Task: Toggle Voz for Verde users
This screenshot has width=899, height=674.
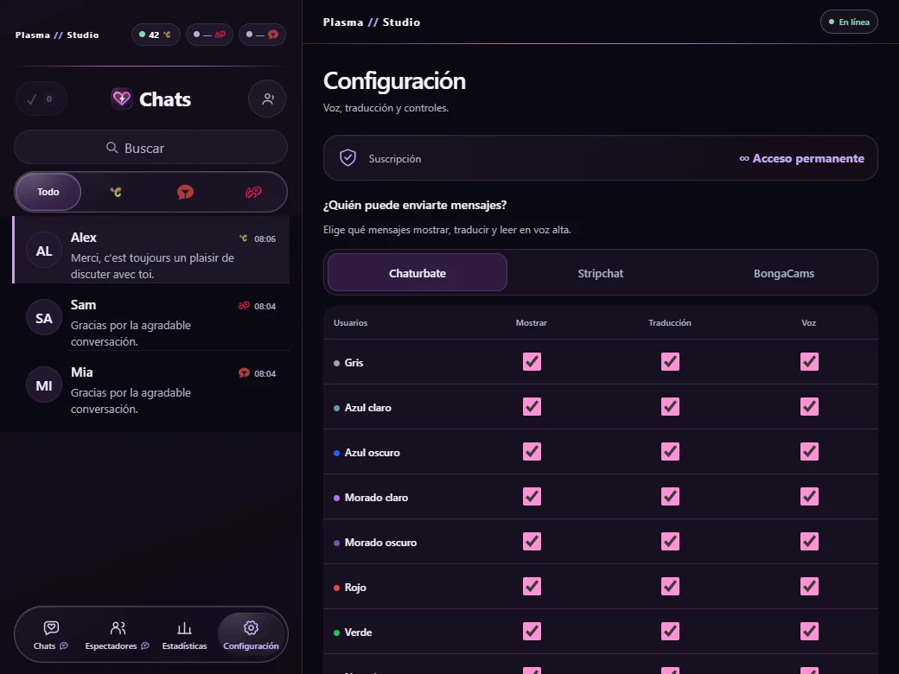Action: click(809, 631)
